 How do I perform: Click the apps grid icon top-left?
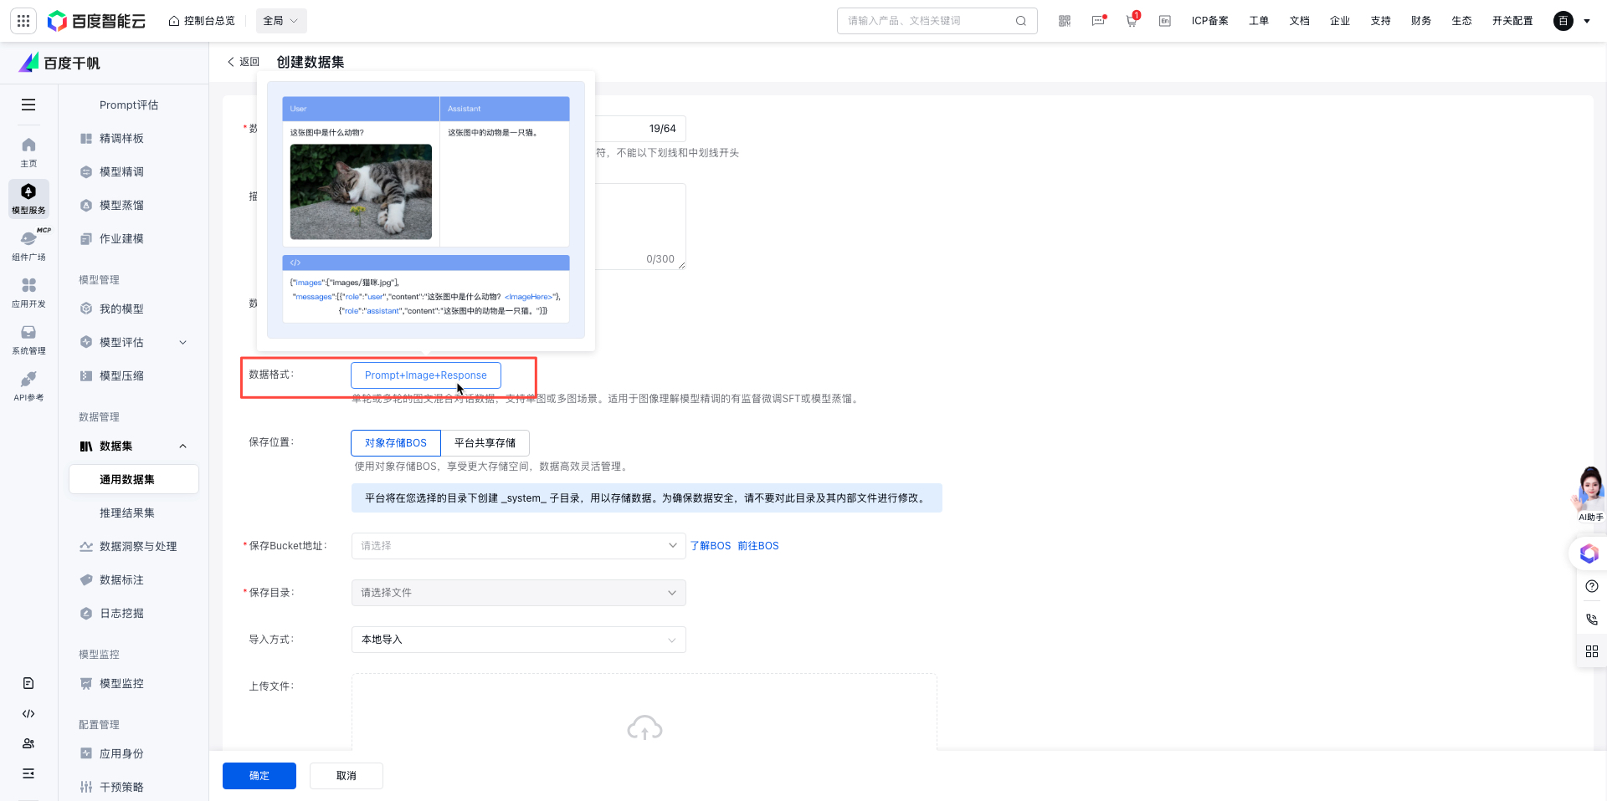(23, 21)
